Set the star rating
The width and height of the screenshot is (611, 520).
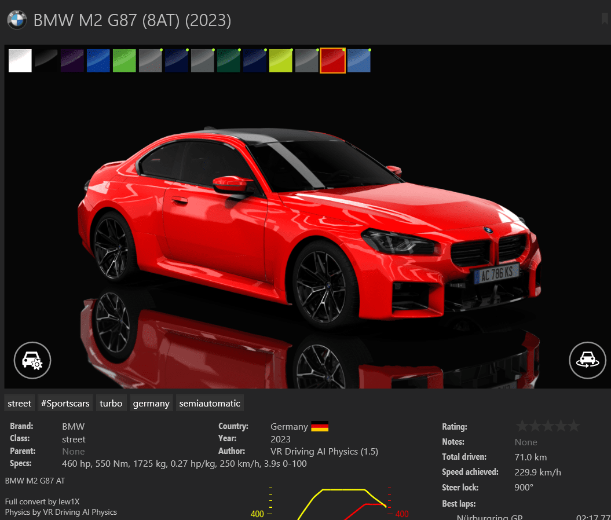click(547, 426)
